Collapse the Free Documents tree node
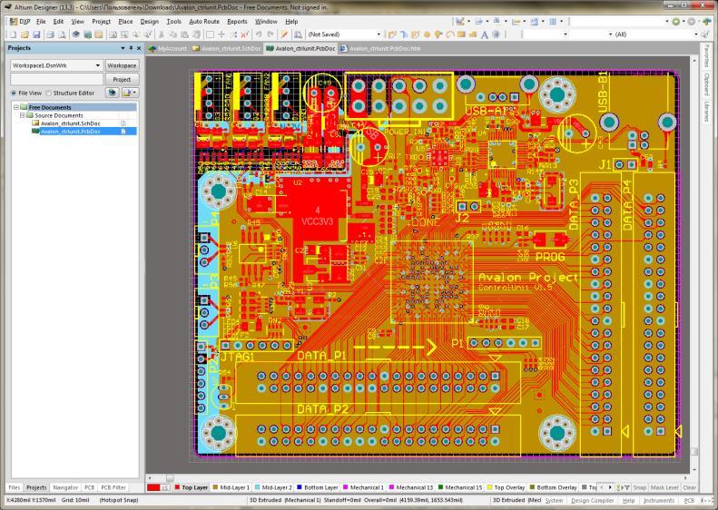This screenshot has height=510, width=718. [x=16, y=107]
